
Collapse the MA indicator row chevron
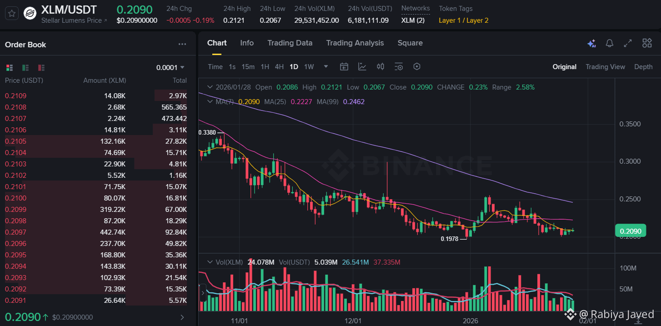(x=210, y=102)
